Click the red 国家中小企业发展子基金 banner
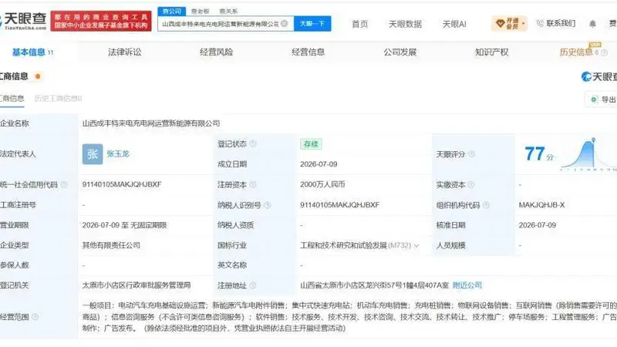 point(101,21)
